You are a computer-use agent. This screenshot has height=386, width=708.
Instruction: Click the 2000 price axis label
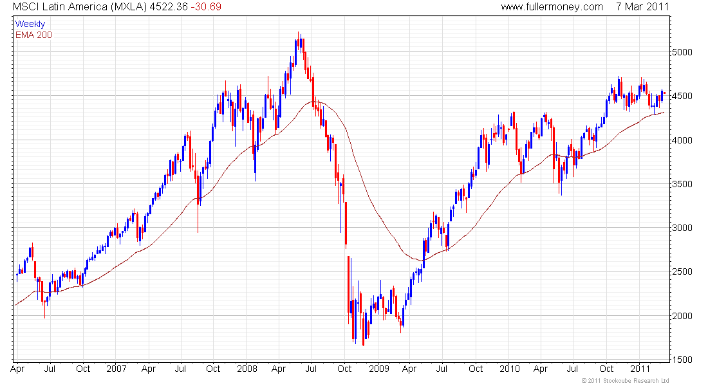tap(682, 316)
